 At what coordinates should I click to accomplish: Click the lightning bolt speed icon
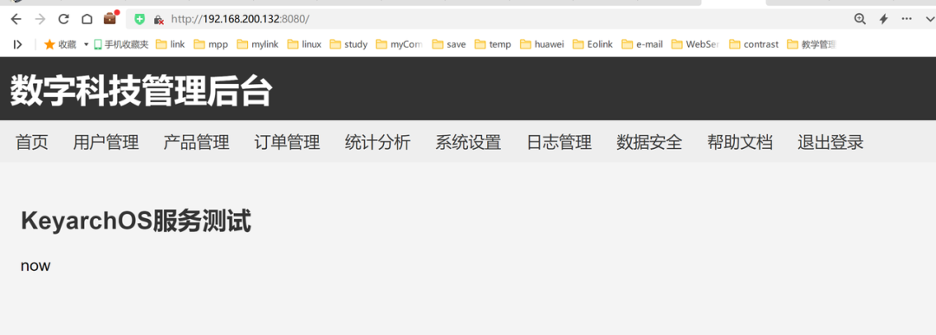[883, 19]
